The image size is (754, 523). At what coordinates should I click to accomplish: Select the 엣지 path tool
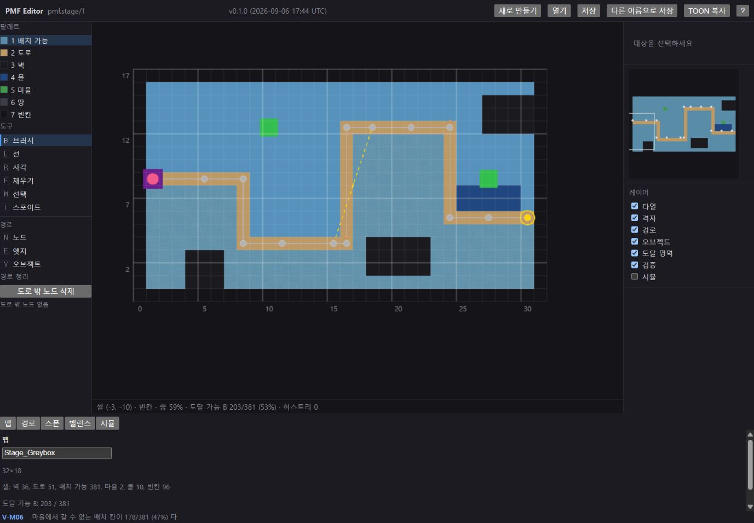point(45,251)
